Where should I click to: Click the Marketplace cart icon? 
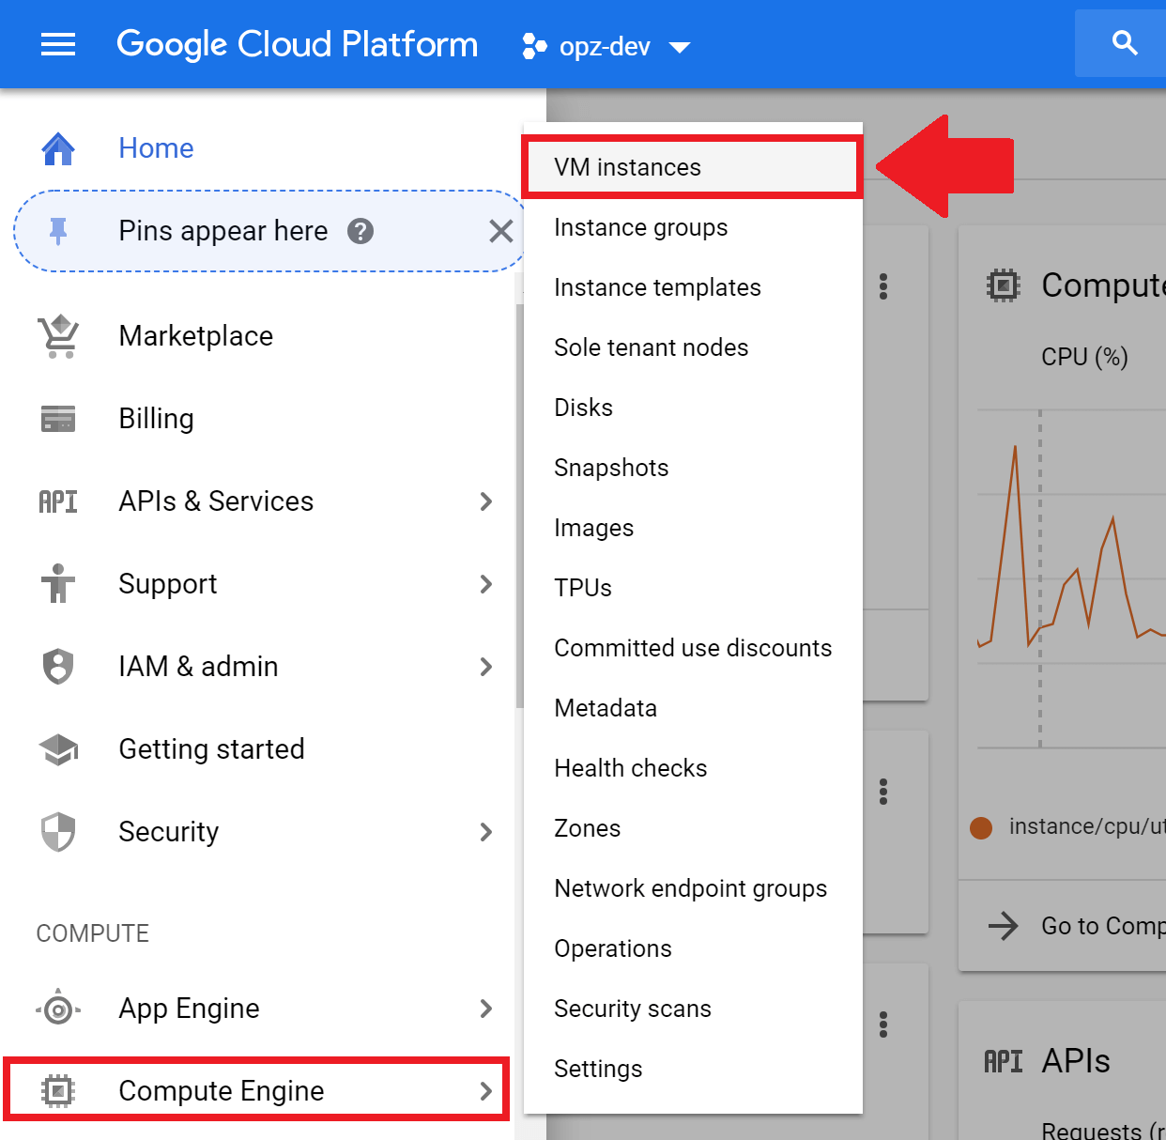pyautogui.click(x=58, y=336)
